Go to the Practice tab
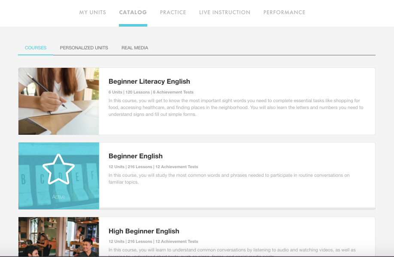 (x=173, y=12)
